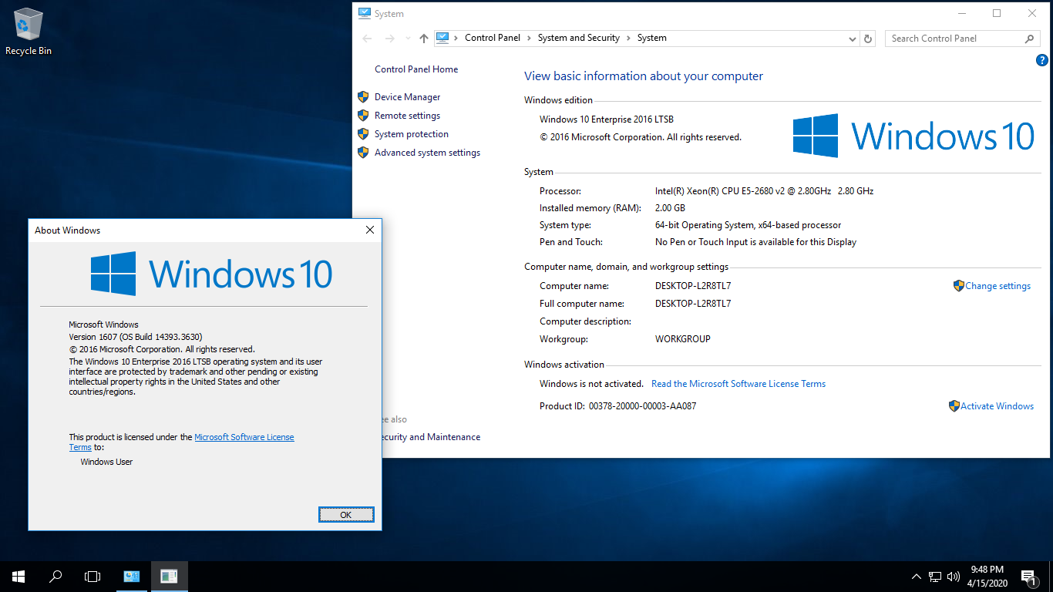Viewport: 1053px width, 592px height.
Task: Open Task View from the taskbar
Action: [x=93, y=577]
